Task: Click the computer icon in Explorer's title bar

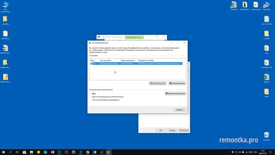Action: tap(99, 37)
